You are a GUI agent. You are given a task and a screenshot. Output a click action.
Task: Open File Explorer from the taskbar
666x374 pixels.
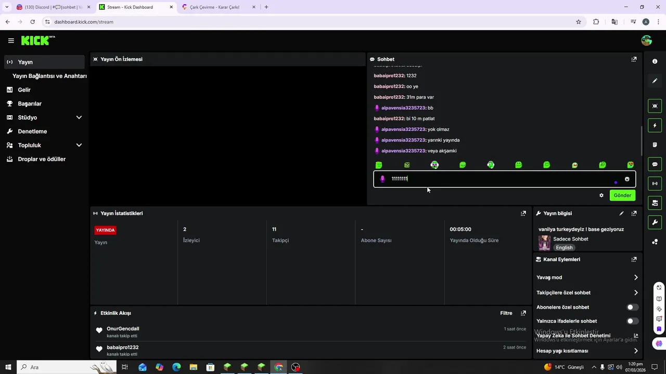pyautogui.click(x=193, y=367)
